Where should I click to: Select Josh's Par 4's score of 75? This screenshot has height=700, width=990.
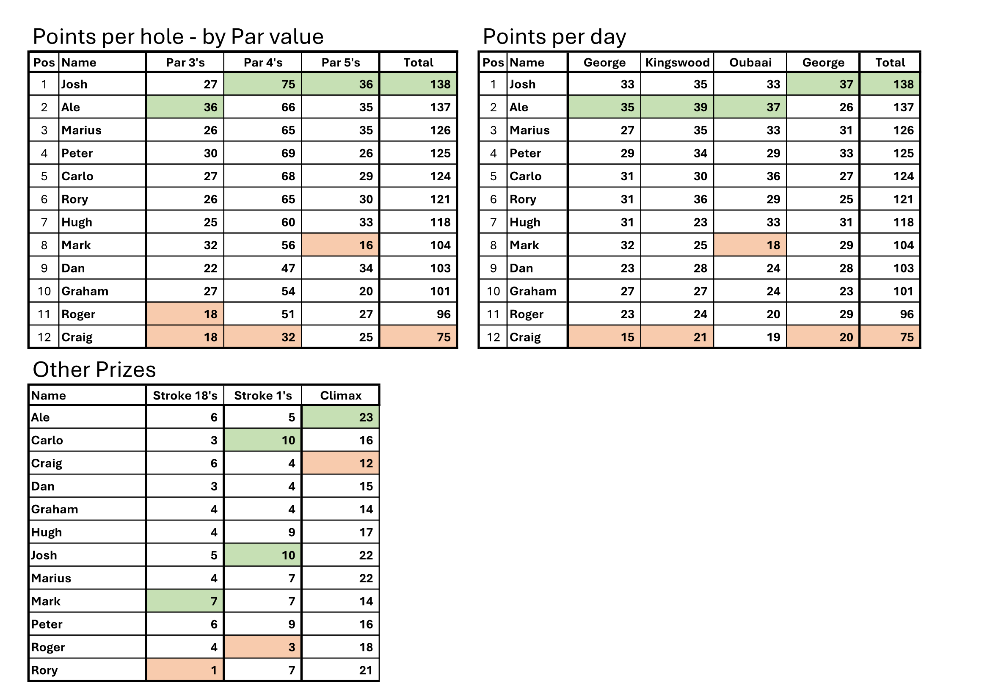(262, 84)
